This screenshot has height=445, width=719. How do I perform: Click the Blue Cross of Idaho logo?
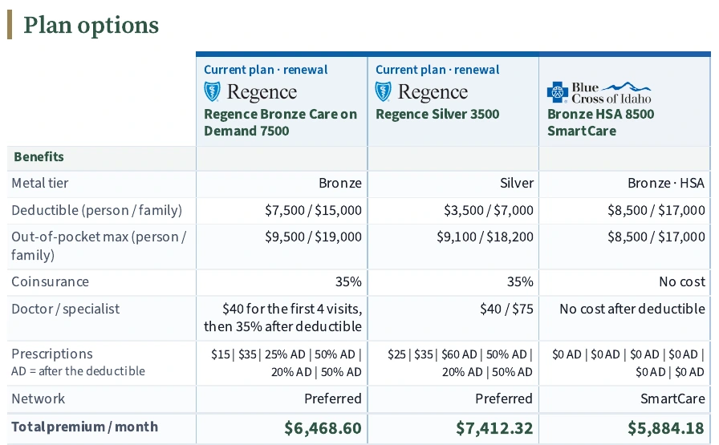599,92
